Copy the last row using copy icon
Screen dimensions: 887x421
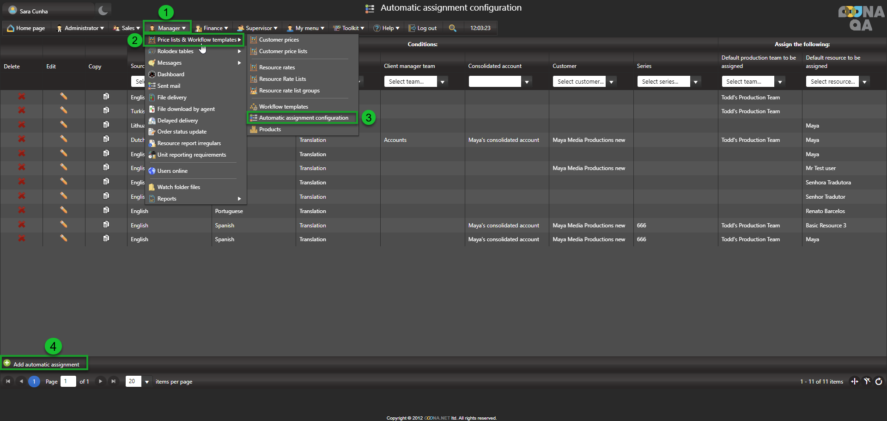point(106,238)
